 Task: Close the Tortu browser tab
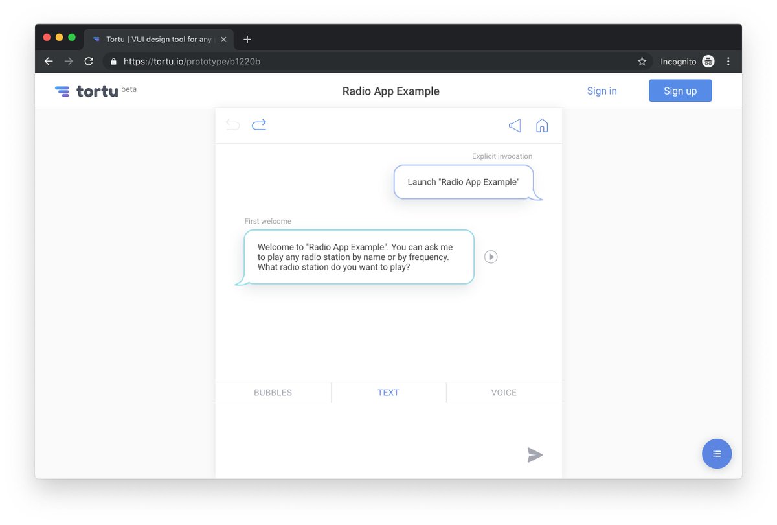tap(223, 40)
